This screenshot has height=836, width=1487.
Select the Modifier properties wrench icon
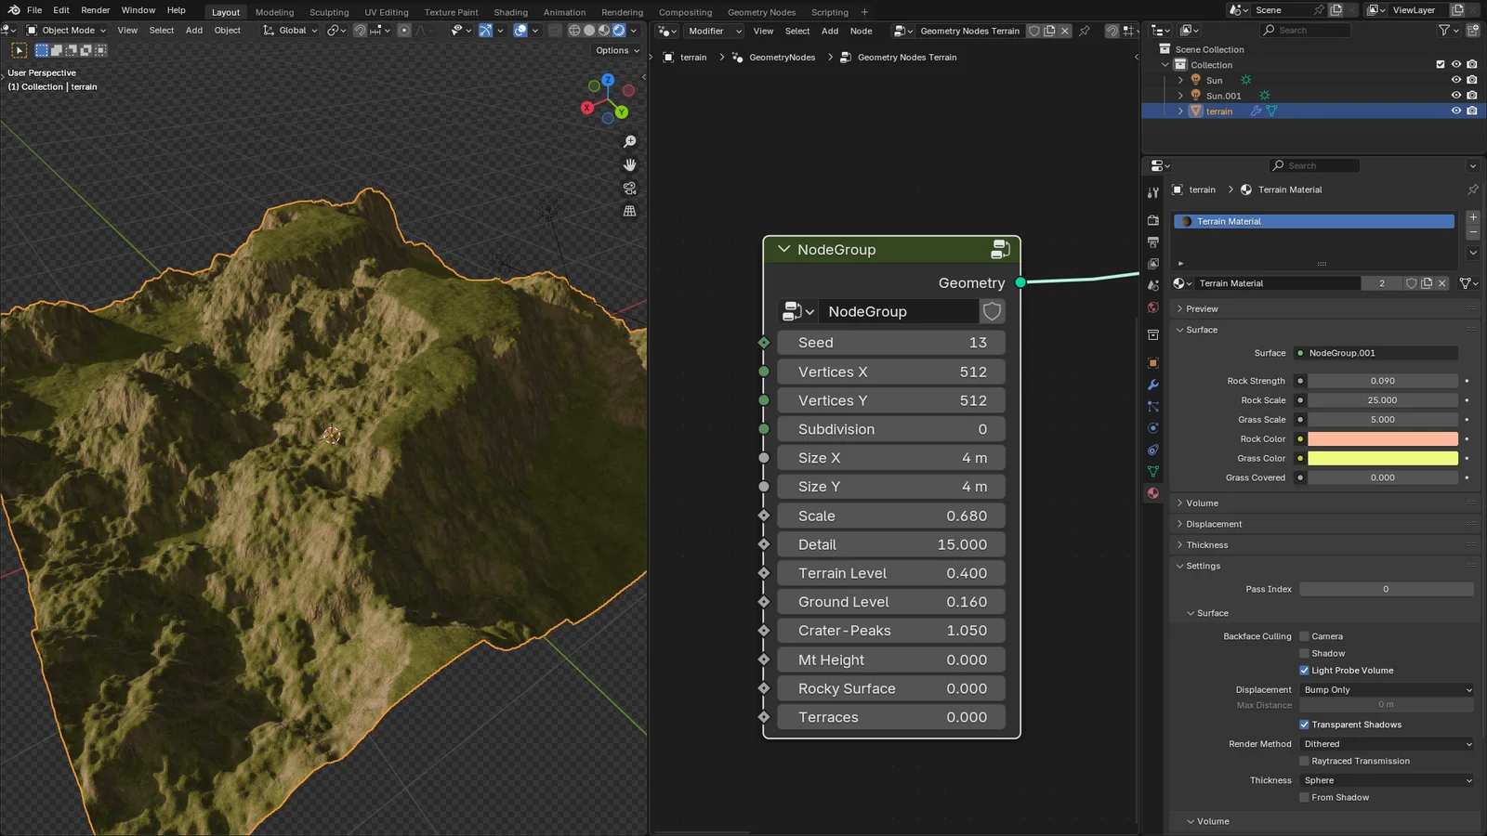click(1152, 385)
